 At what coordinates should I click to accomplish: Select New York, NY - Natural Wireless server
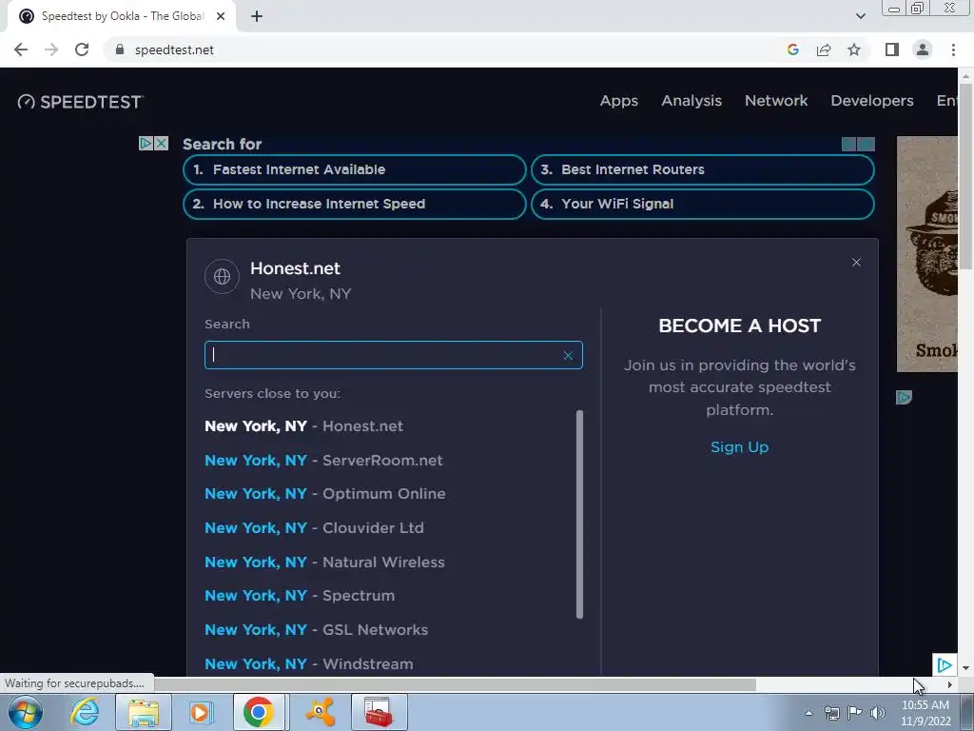[324, 563]
